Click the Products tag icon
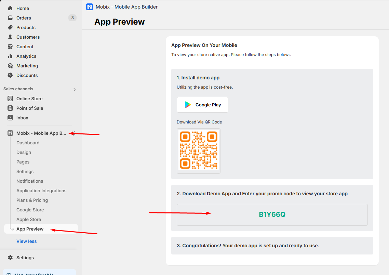 pyautogui.click(x=10, y=27)
